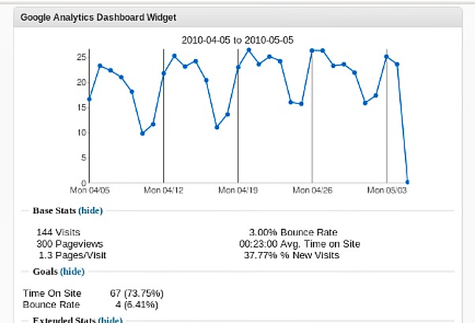Screen dimensions: 475x323
Task: Click the chart data point on Mon 04/05
Action: click(x=89, y=99)
